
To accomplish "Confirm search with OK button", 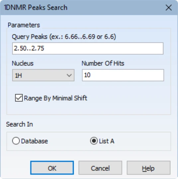I will [52, 168].
